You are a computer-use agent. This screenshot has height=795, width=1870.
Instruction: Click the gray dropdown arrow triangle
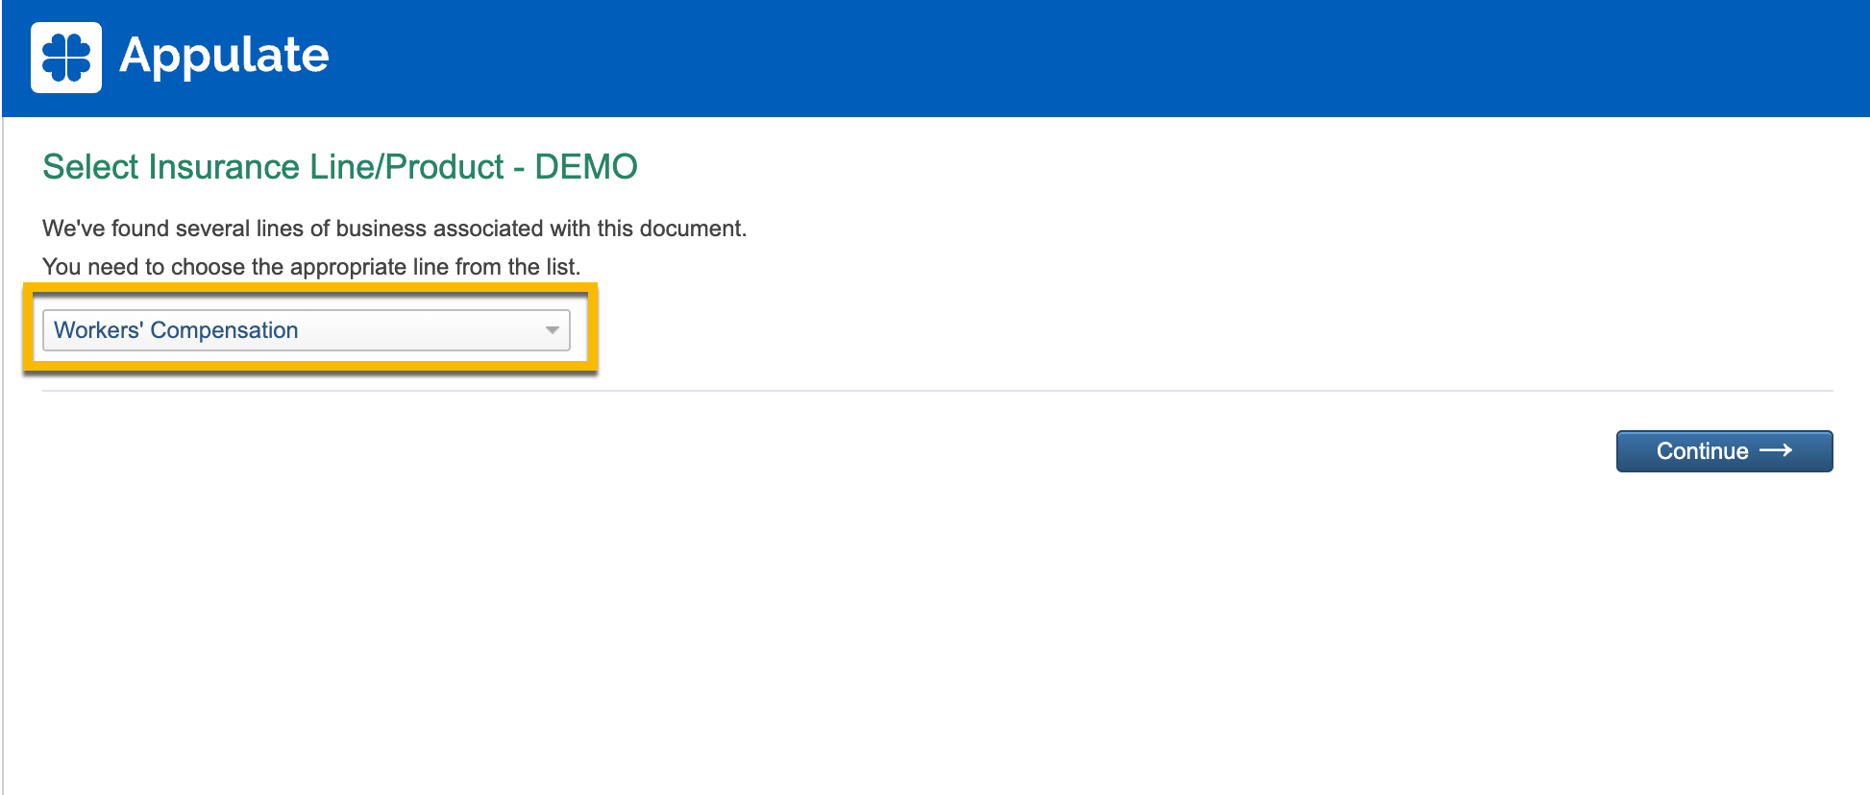click(552, 330)
